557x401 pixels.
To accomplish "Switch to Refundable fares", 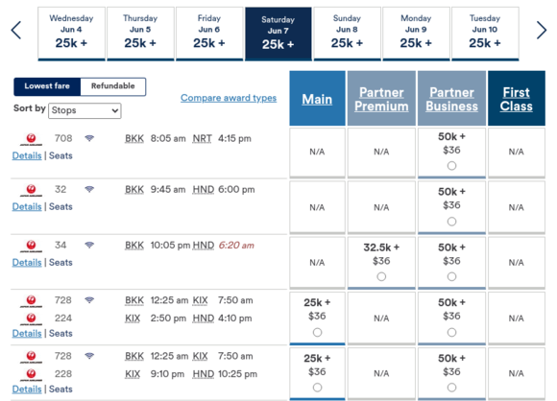I will pyautogui.click(x=113, y=86).
